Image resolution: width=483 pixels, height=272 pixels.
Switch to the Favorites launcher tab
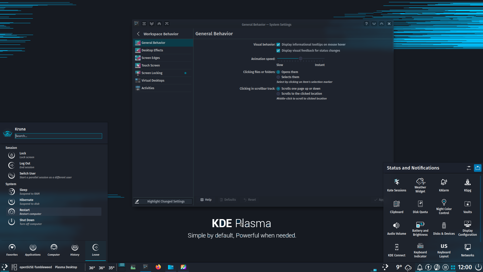pos(12,250)
